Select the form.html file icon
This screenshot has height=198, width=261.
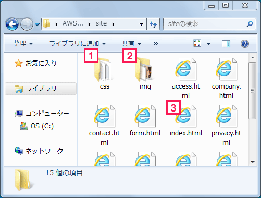pyautogui.click(x=145, y=116)
